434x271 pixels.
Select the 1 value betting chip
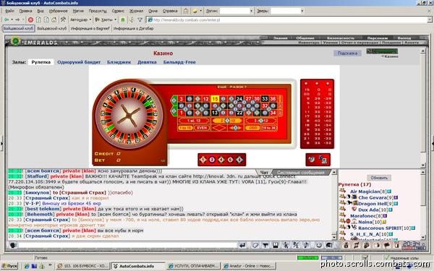pyautogui.click(x=203, y=160)
